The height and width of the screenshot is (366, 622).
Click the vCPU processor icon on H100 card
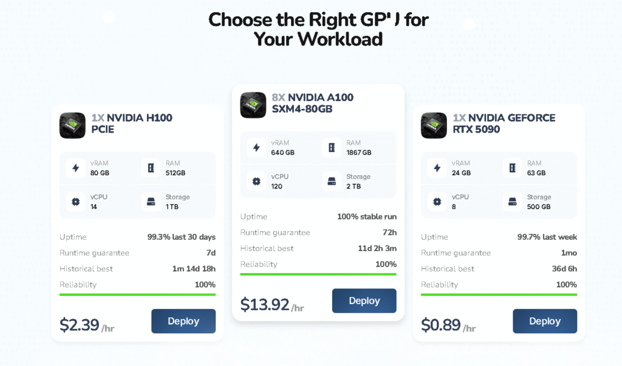76,201
